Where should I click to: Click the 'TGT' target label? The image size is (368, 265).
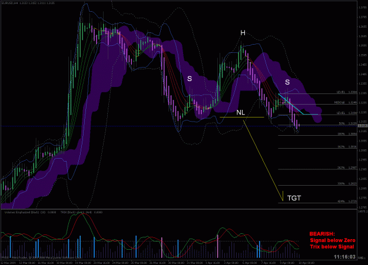[294, 198]
